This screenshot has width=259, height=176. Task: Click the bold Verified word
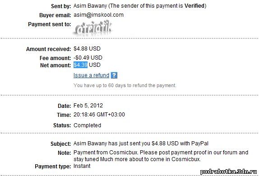194,6
